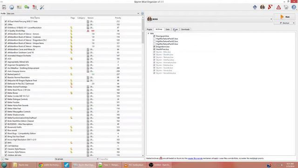Viewport: 298px width, 168px height.
Task: Select the Better Freckles mod row
Action: click(72, 102)
